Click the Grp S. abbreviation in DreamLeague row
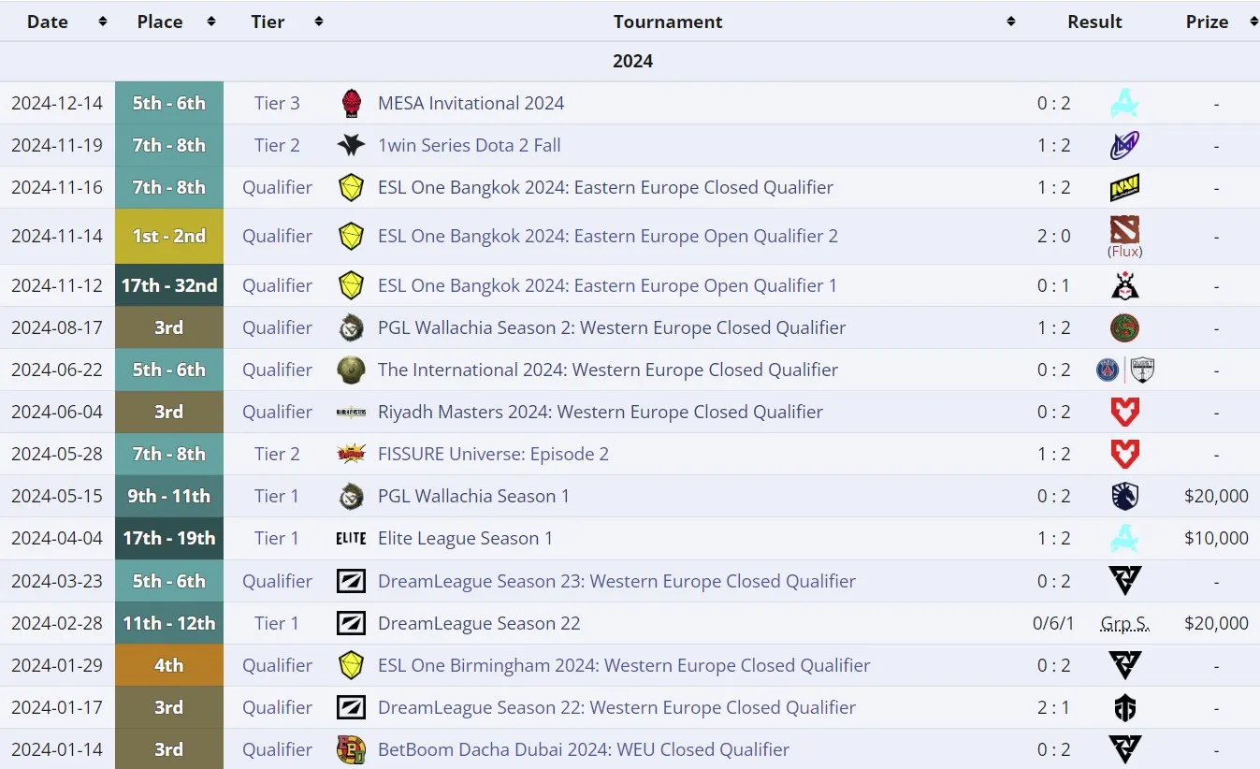Screen dimensions: 1260x769 tap(1124, 623)
